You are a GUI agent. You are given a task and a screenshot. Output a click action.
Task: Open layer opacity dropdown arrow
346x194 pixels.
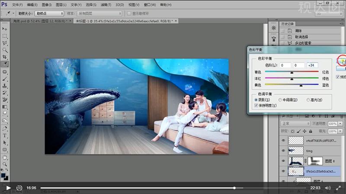click(340, 124)
